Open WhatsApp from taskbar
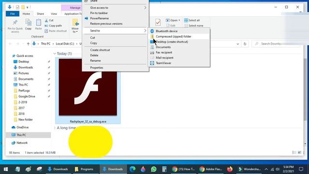 coord(154,169)
